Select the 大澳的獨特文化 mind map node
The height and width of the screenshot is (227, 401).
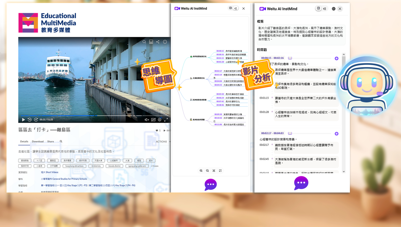tap(197, 78)
